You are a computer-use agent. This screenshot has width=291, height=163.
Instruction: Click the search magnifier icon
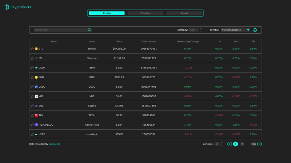[x=89, y=30]
